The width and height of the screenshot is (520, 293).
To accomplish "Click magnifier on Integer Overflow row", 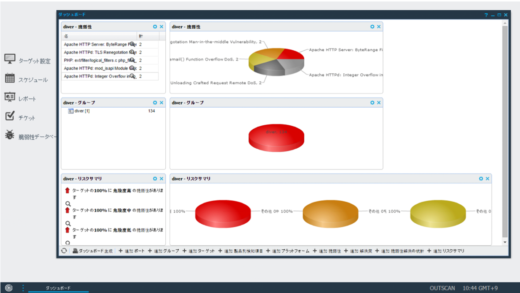I will pyautogui.click(x=132, y=76).
